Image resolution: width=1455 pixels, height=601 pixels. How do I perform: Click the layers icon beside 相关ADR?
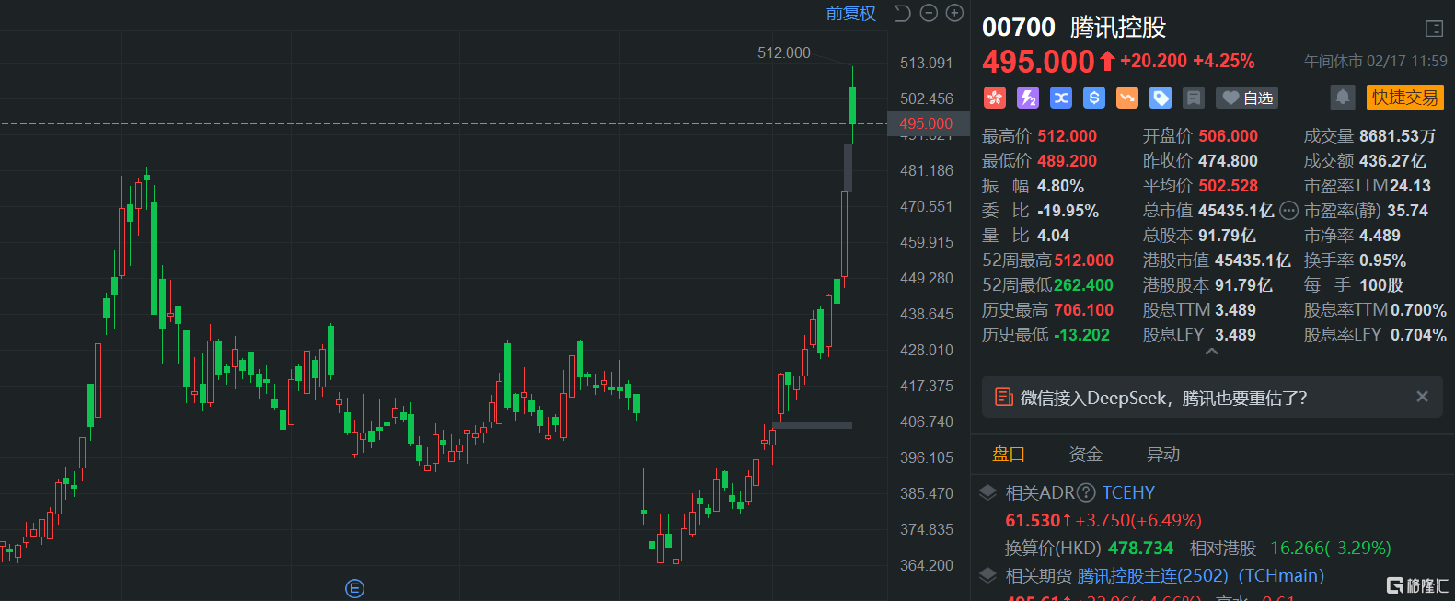[988, 492]
